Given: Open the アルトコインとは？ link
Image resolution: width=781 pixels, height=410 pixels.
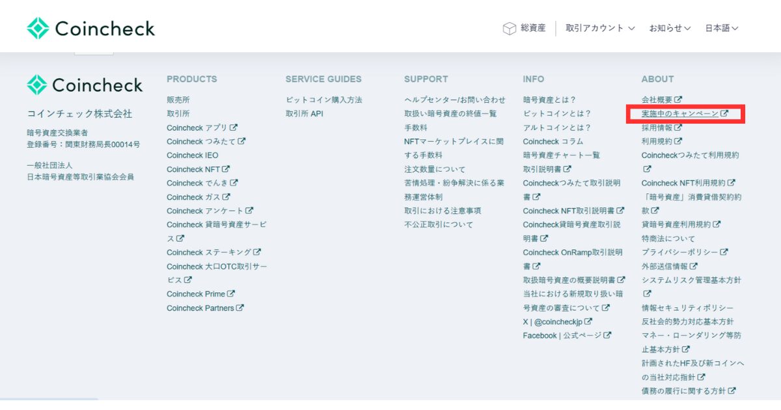Looking at the screenshot, I should 558,128.
